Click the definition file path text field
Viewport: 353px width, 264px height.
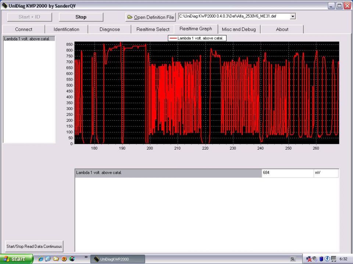(x=234, y=16)
